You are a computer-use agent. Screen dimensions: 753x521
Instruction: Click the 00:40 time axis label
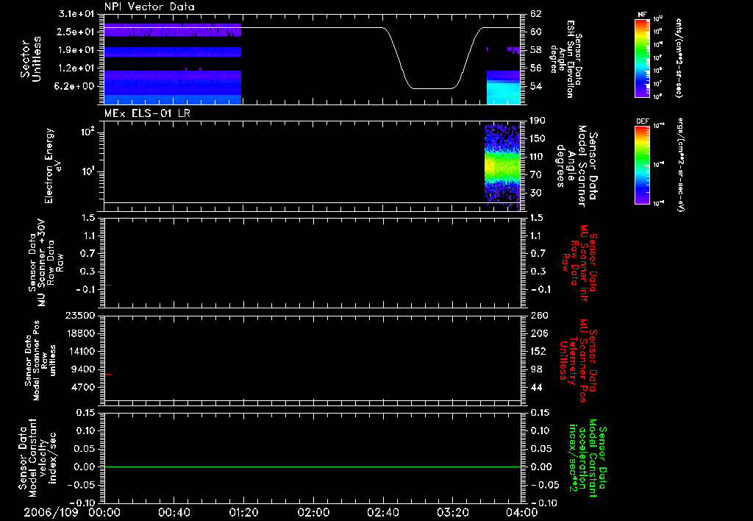(174, 512)
